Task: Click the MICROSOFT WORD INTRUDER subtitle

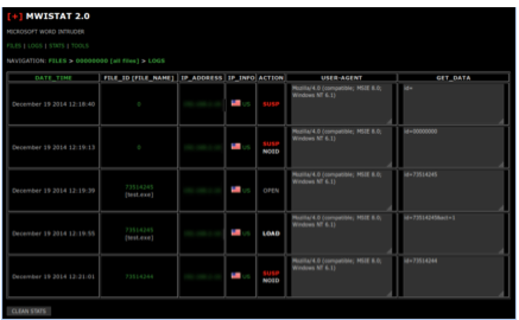Action: (x=46, y=31)
